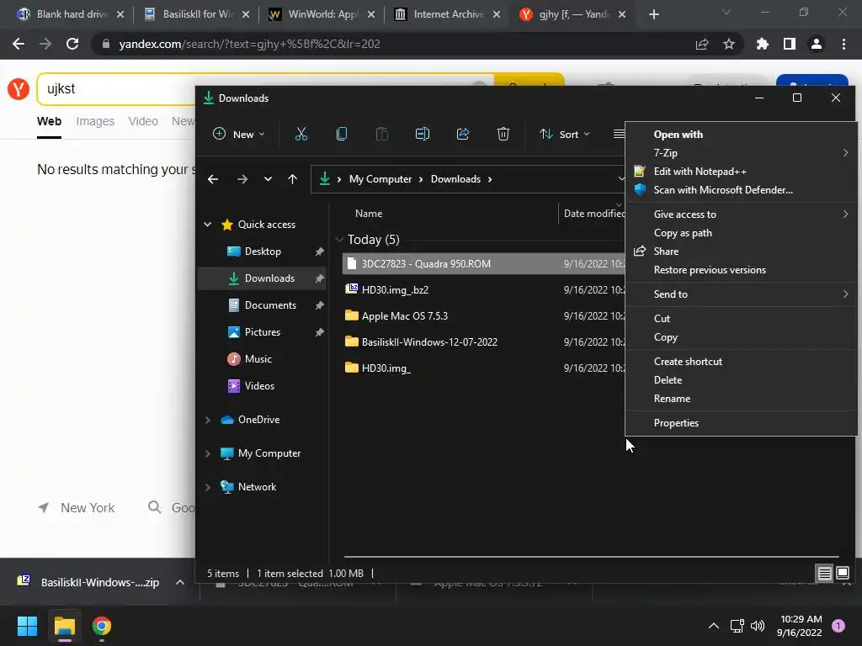This screenshot has height=646, width=862.
Task: Open recent locations dropdown in Explorer
Action: point(268,179)
